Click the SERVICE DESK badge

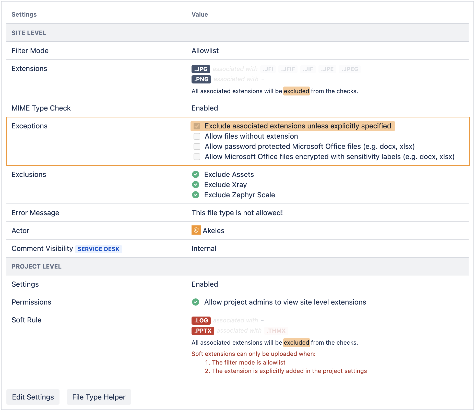(x=99, y=249)
